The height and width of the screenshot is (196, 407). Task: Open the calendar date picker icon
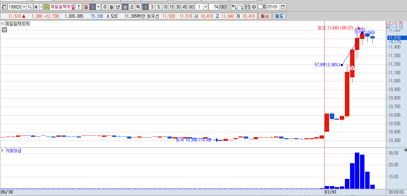click(283, 7)
